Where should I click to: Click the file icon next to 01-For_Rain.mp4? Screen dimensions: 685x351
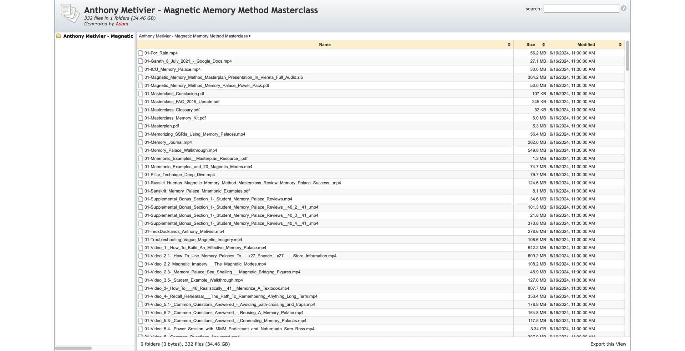click(141, 53)
